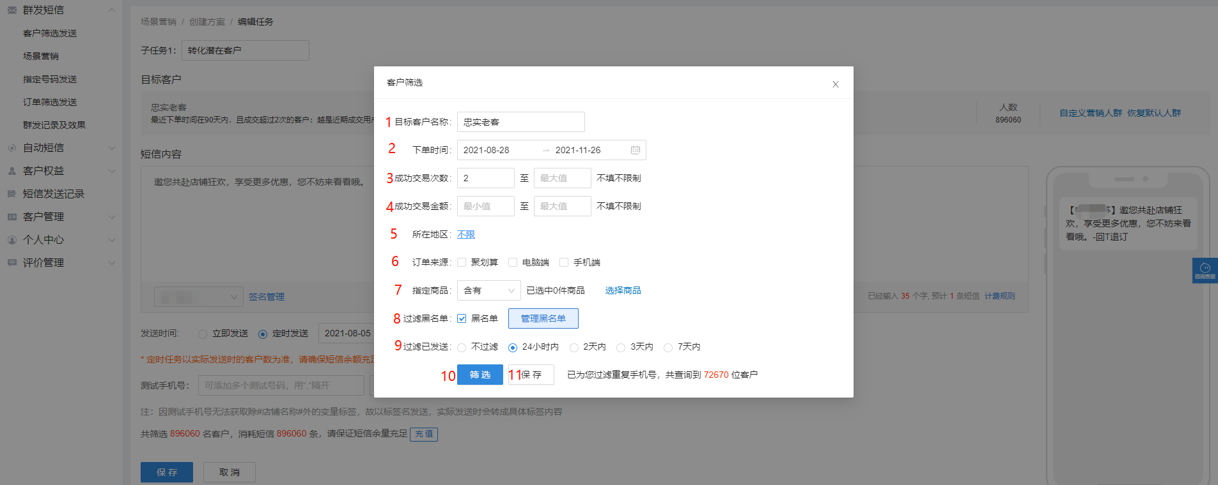Expand the 评价管理 menu chevron
The width and height of the screenshot is (1218, 485).
coord(112,263)
